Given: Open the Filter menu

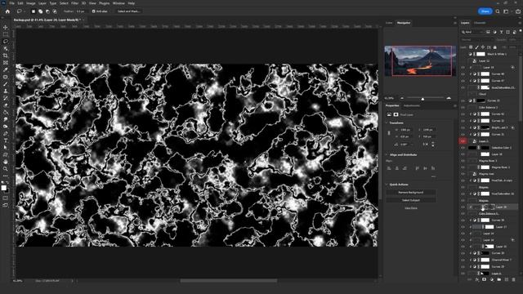Looking at the screenshot, I should coord(74,3).
